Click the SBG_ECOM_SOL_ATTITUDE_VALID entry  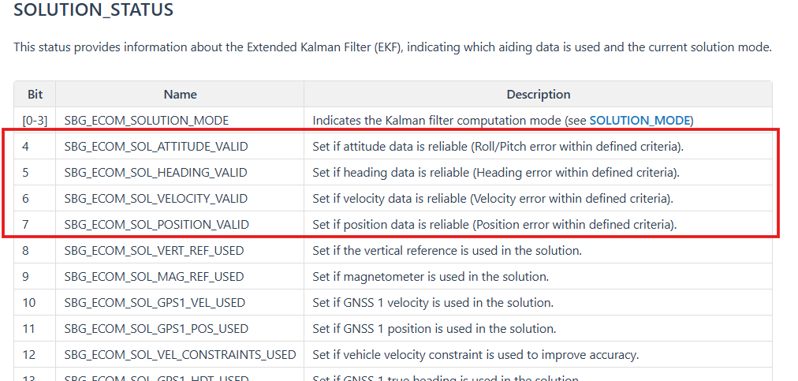[155, 147]
